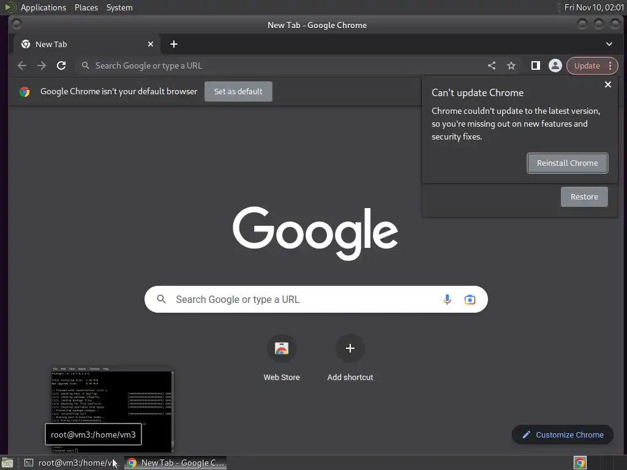Image resolution: width=627 pixels, height=470 pixels.
Task: Click the MATE logo icon in top panel
Action: pyautogui.click(x=10, y=7)
